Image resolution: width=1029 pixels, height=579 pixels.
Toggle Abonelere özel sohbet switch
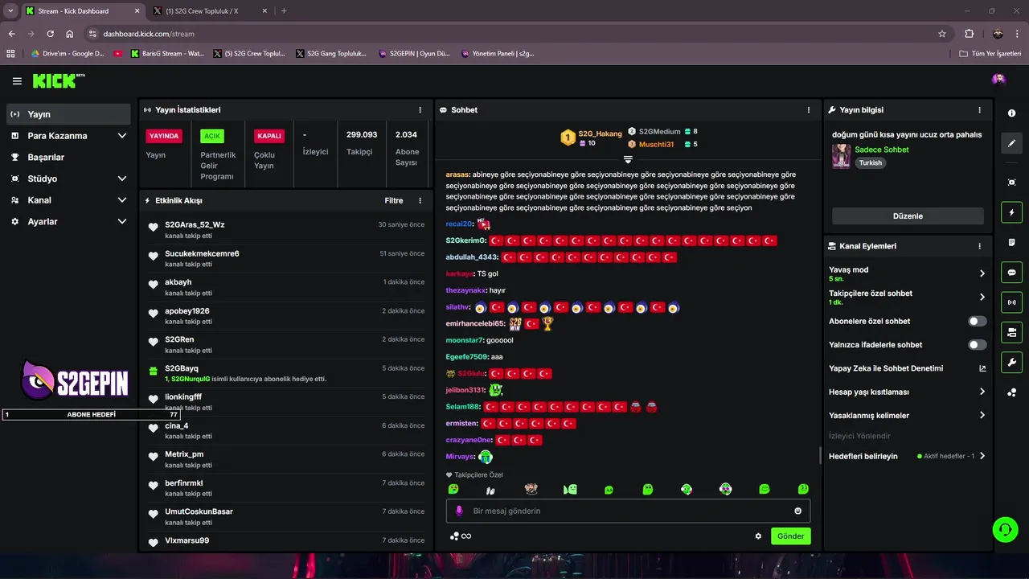(x=977, y=321)
